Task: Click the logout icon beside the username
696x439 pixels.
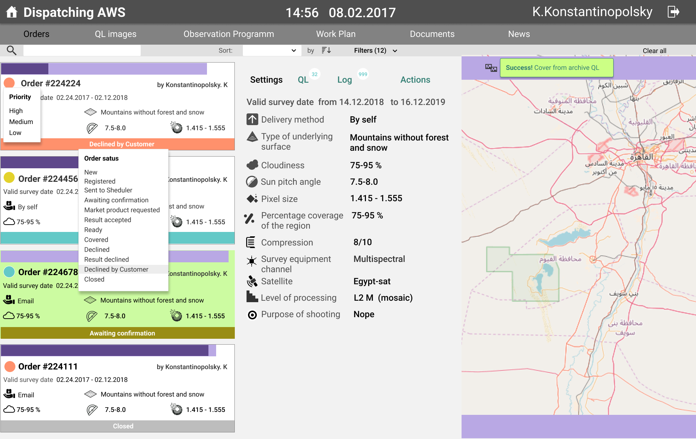Action: click(x=673, y=12)
